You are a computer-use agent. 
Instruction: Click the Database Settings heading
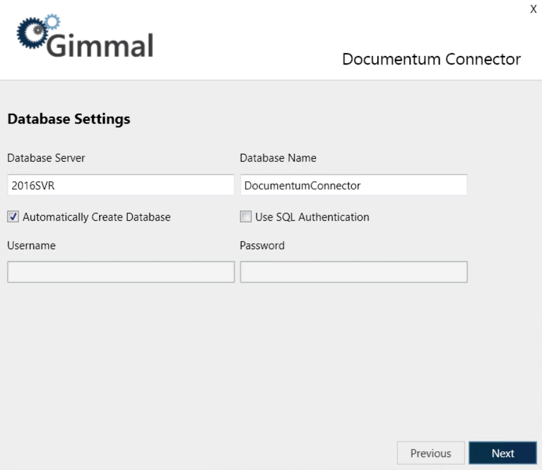click(x=69, y=119)
